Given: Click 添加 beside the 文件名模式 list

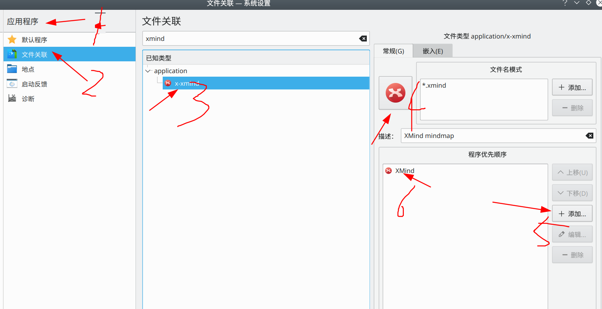Looking at the screenshot, I should pos(572,88).
